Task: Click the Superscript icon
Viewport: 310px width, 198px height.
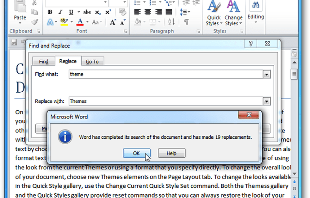Action: click(108, 12)
